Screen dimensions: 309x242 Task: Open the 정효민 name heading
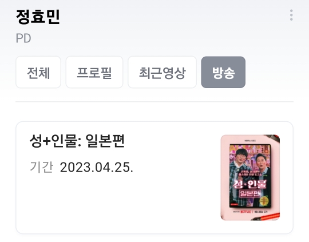(x=38, y=17)
